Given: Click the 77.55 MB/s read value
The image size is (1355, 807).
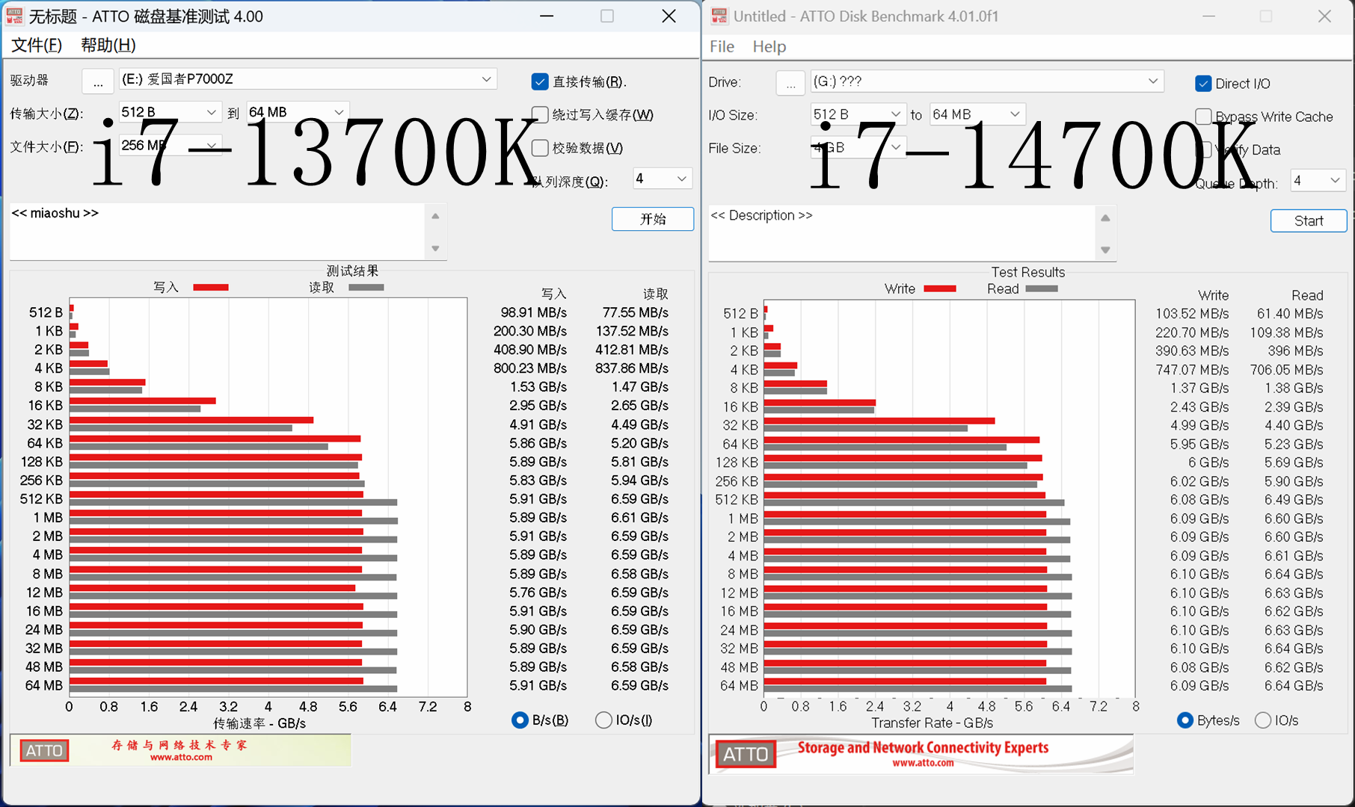Looking at the screenshot, I should pos(636,312).
